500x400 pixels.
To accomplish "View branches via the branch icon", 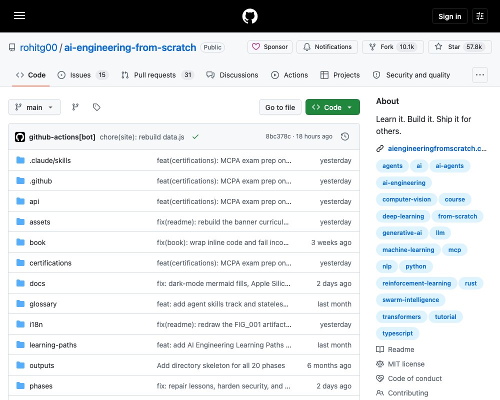I will coord(75,107).
